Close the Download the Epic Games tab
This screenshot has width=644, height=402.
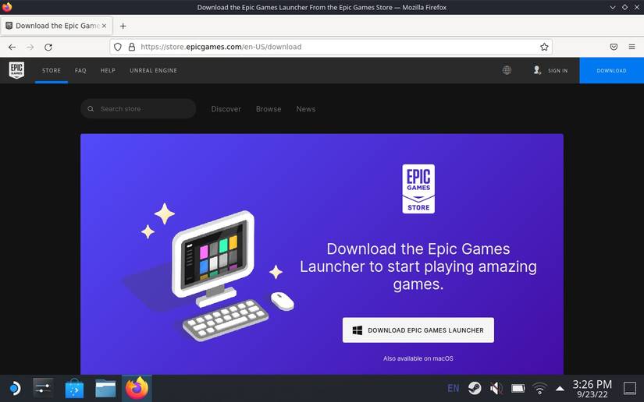[104, 26]
